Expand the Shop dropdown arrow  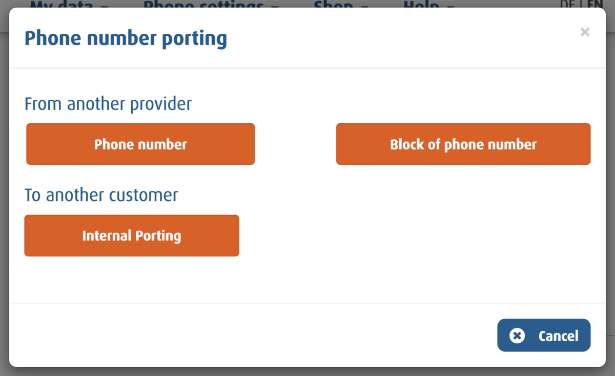pos(364,6)
